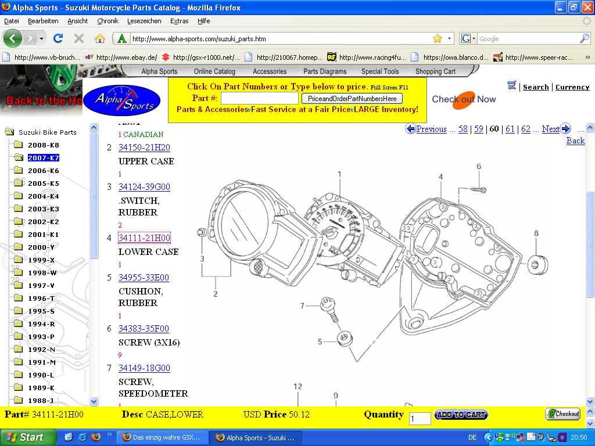Open the navigation history dropdown arrow

point(41,38)
